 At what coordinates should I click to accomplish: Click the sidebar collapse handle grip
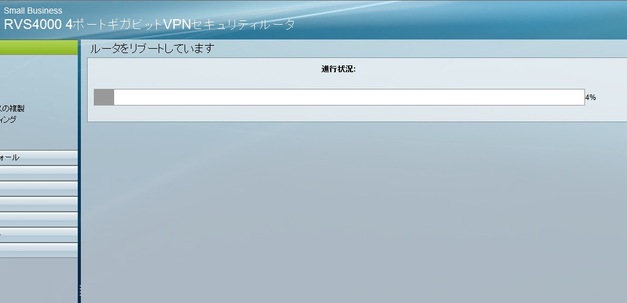[80, 290]
